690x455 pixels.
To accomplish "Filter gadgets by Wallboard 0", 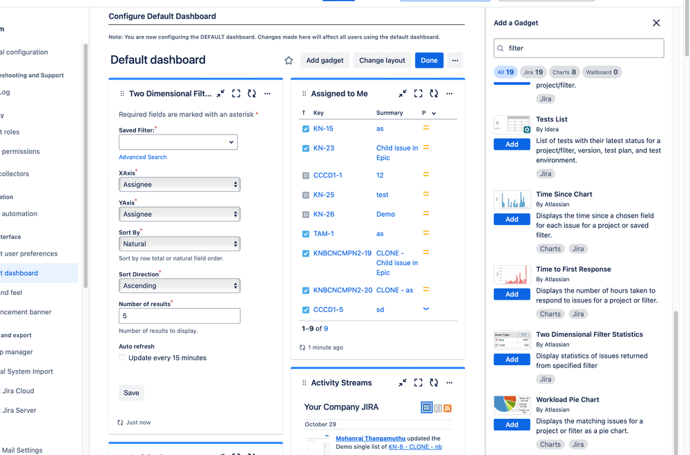I will coord(602,72).
